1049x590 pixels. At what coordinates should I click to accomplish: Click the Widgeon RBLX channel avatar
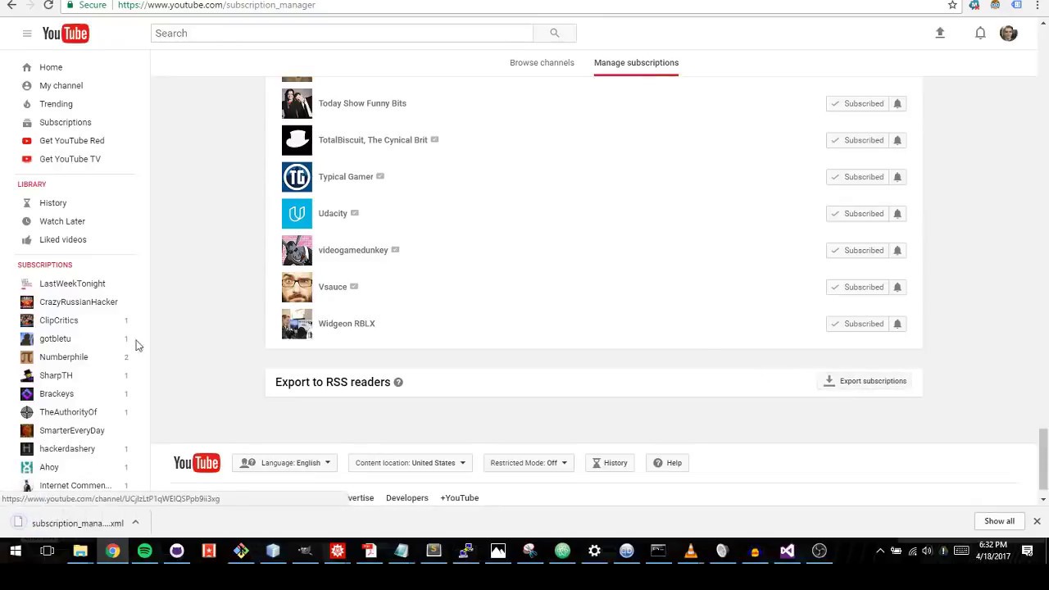(297, 324)
